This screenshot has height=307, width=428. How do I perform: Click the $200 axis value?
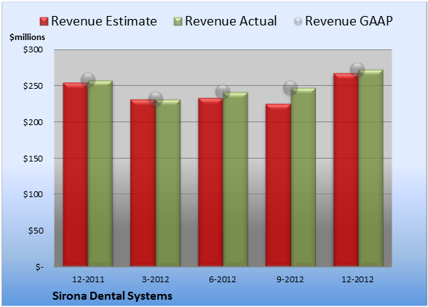pos(33,122)
